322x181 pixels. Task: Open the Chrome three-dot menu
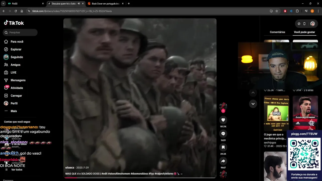318,11
